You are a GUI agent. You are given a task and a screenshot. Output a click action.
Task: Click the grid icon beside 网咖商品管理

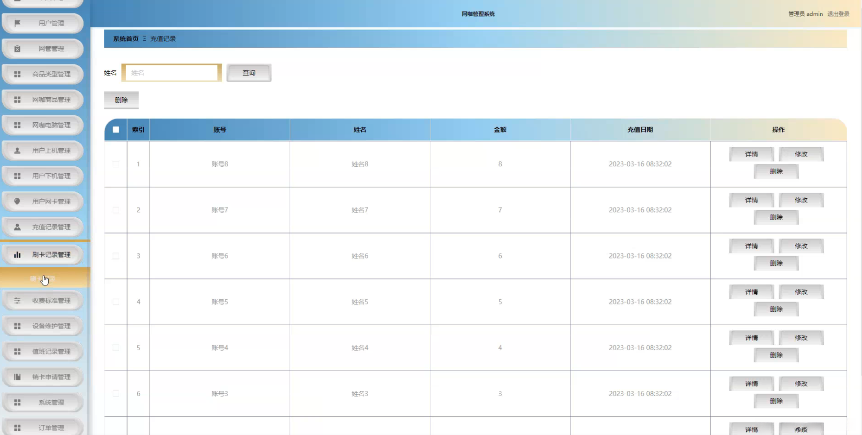click(x=17, y=100)
